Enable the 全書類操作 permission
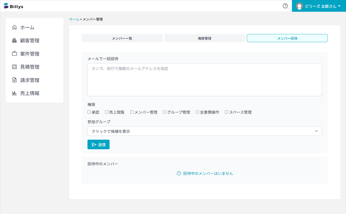The image size is (346, 214). click(197, 112)
